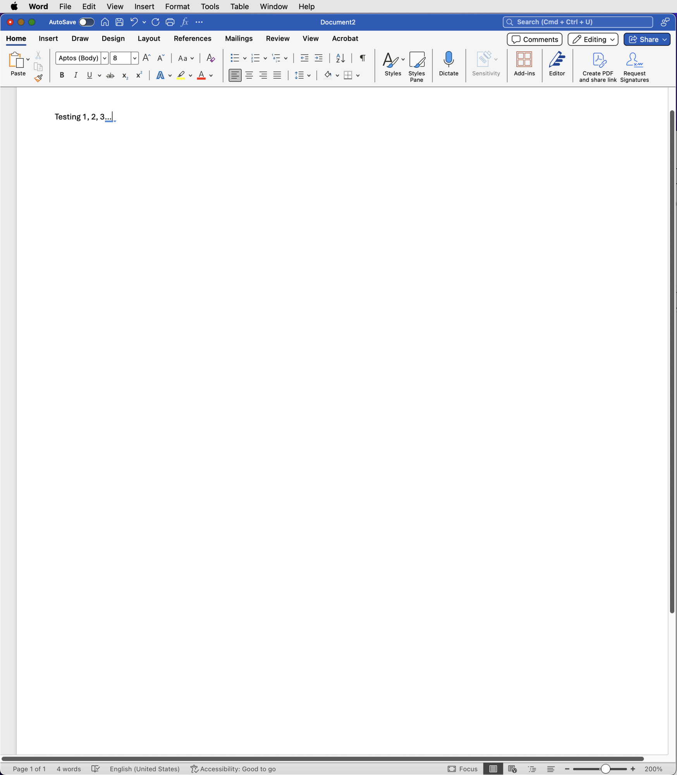Click the 4 words count

(69, 769)
